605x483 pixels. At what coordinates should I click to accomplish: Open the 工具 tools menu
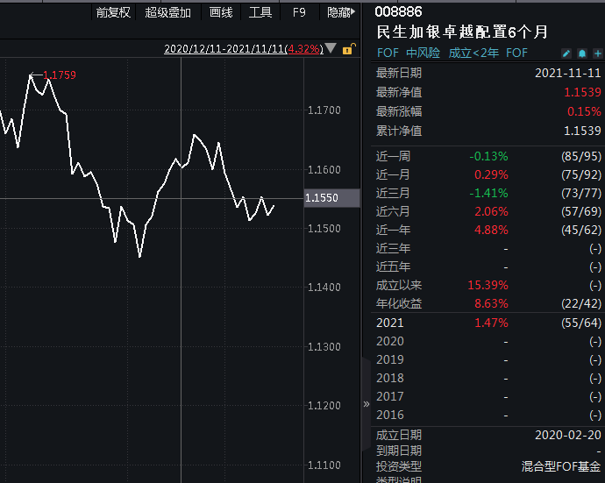click(x=260, y=12)
